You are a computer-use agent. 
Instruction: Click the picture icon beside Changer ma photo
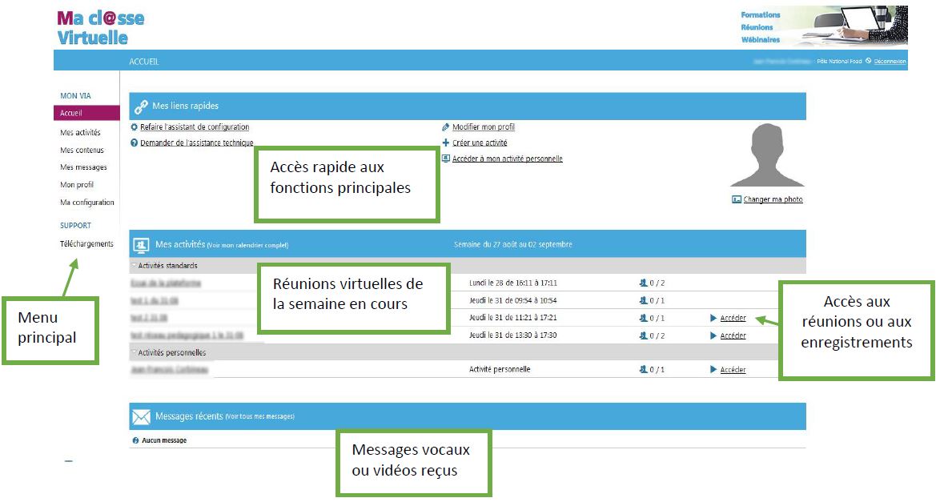737,199
